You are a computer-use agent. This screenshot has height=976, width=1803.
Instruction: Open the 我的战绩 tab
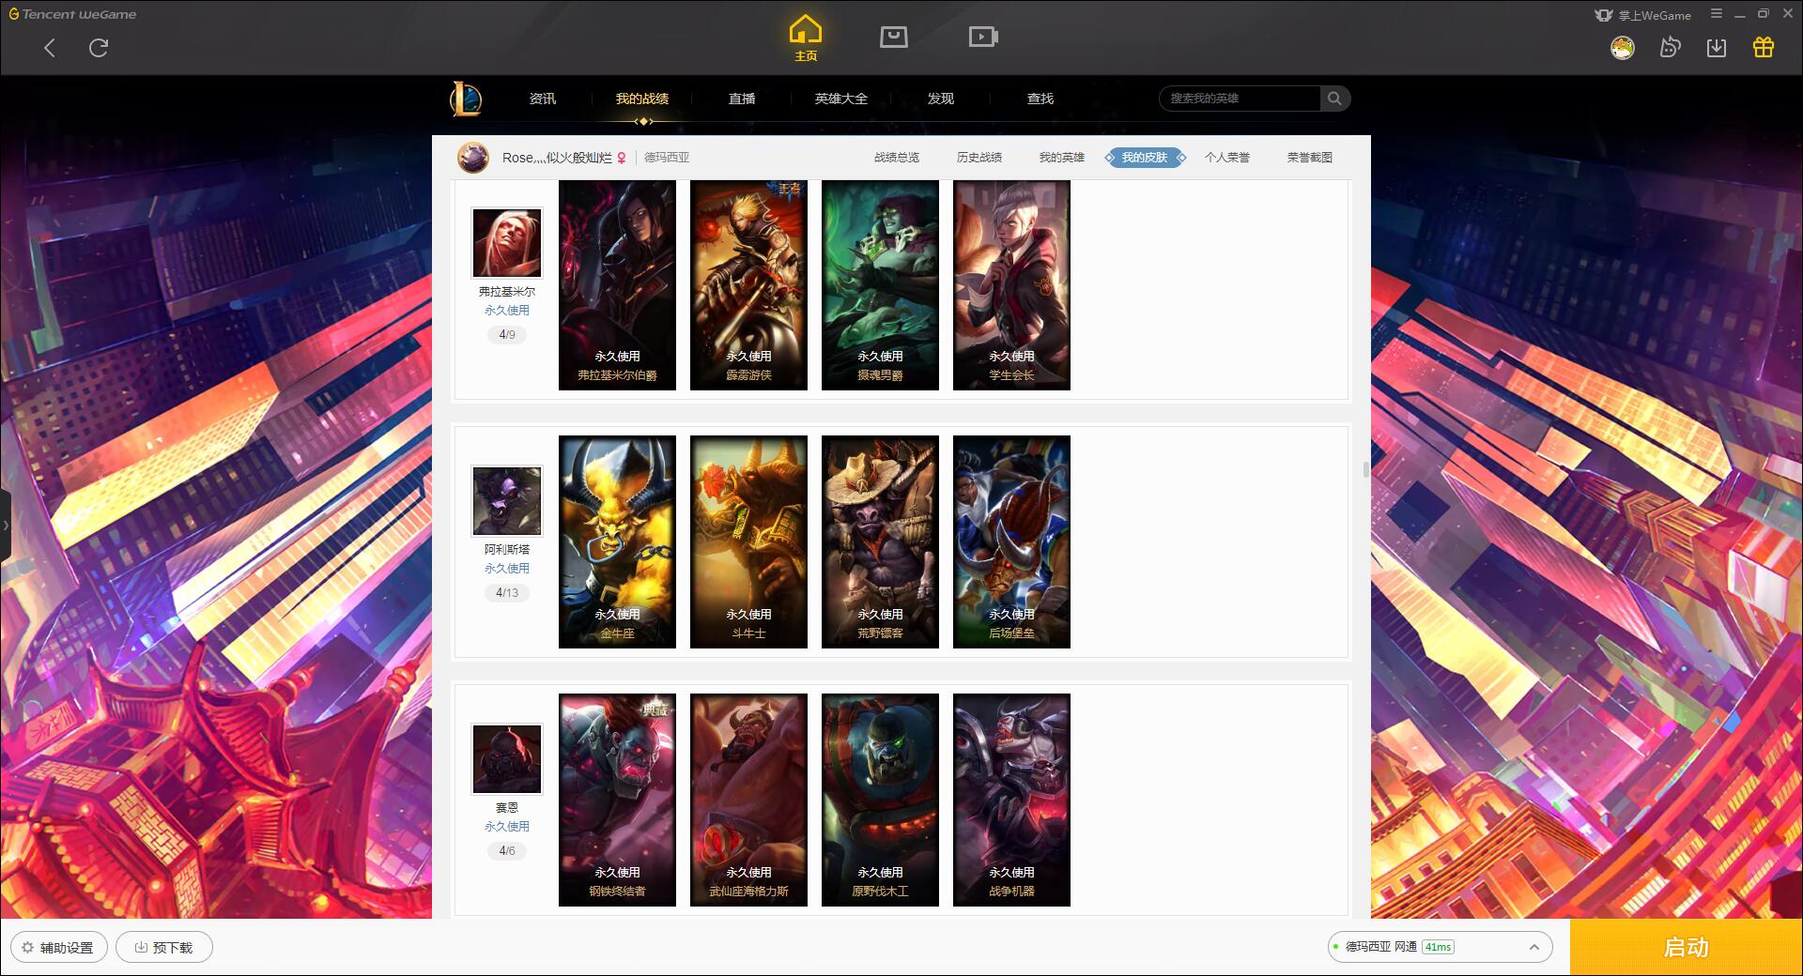(x=642, y=99)
